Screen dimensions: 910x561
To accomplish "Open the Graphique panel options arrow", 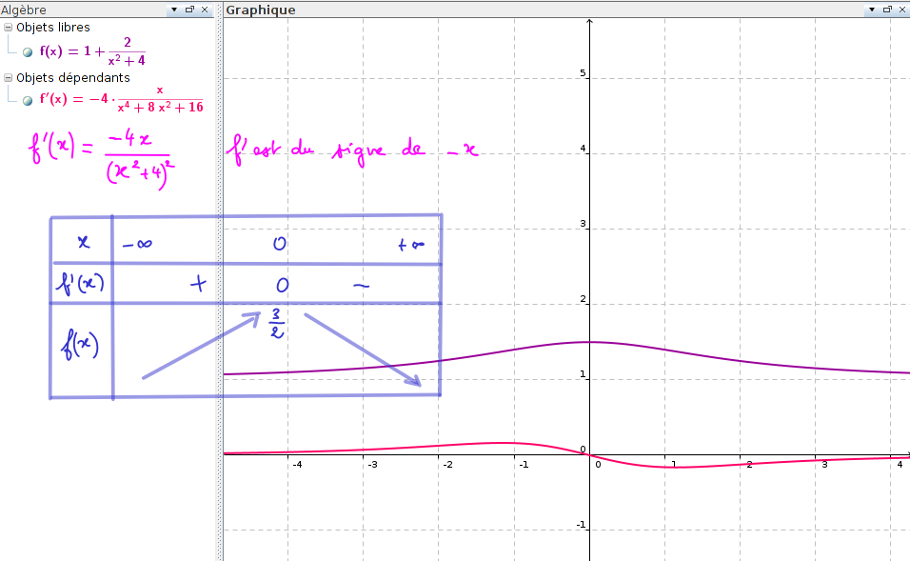I will click(871, 9).
